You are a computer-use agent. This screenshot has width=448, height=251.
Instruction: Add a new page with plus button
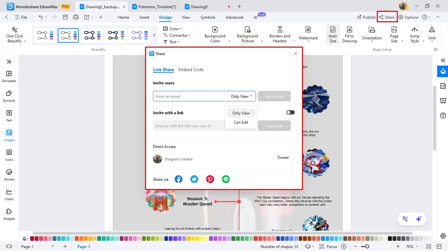(65, 246)
